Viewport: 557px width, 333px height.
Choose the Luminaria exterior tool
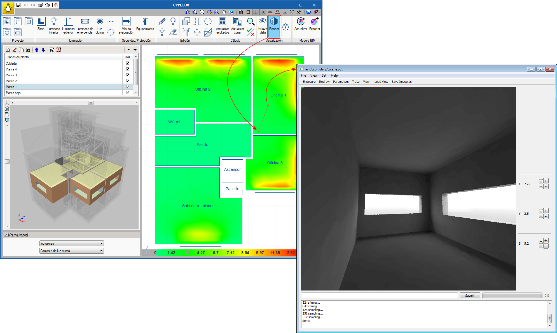(68, 25)
